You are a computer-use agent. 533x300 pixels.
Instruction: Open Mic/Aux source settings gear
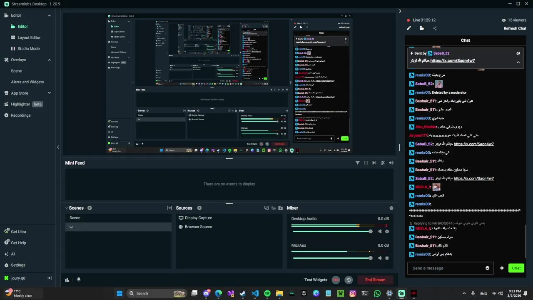pyautogui.click(x=387, y=258)
